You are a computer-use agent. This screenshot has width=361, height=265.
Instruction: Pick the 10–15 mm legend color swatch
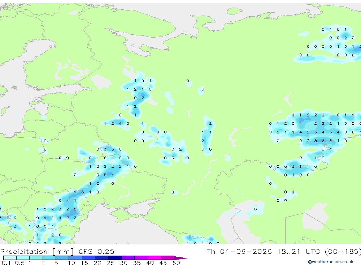[x=75, y=258]
